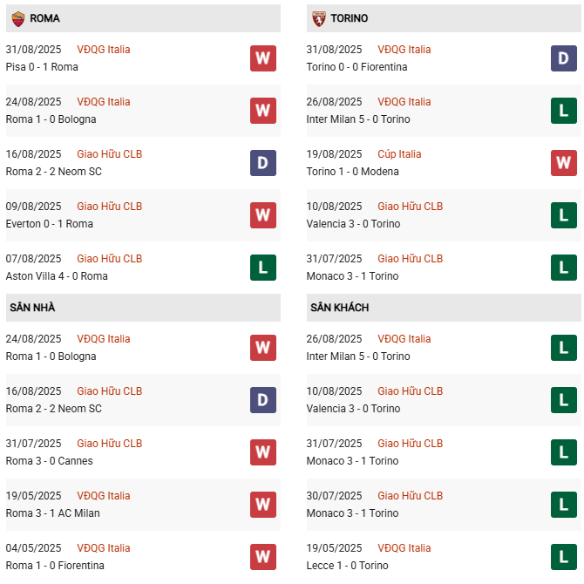Select the SÂN KHÁCH section header
Screen dimensions: 584x584
(339, 308)
